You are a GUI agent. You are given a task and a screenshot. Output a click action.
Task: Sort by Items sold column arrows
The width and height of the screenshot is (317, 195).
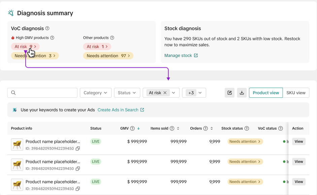(178, 128)
